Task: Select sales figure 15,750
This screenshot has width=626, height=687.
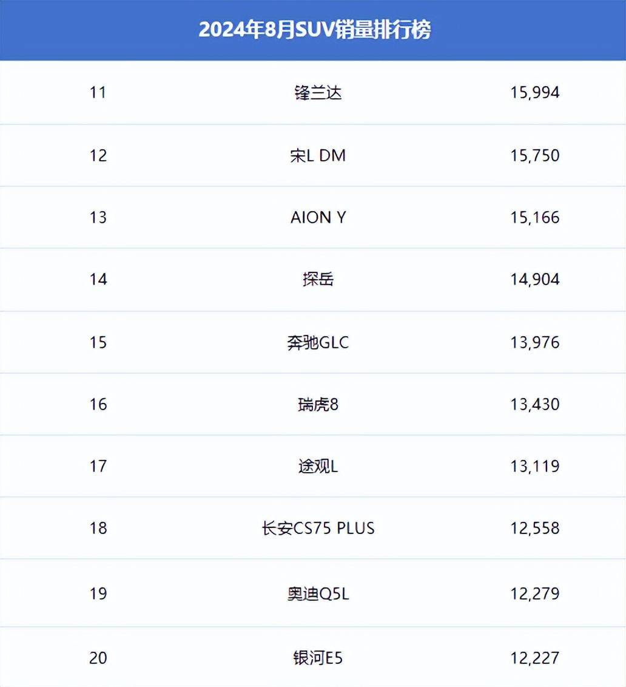Action: (535, 155)
